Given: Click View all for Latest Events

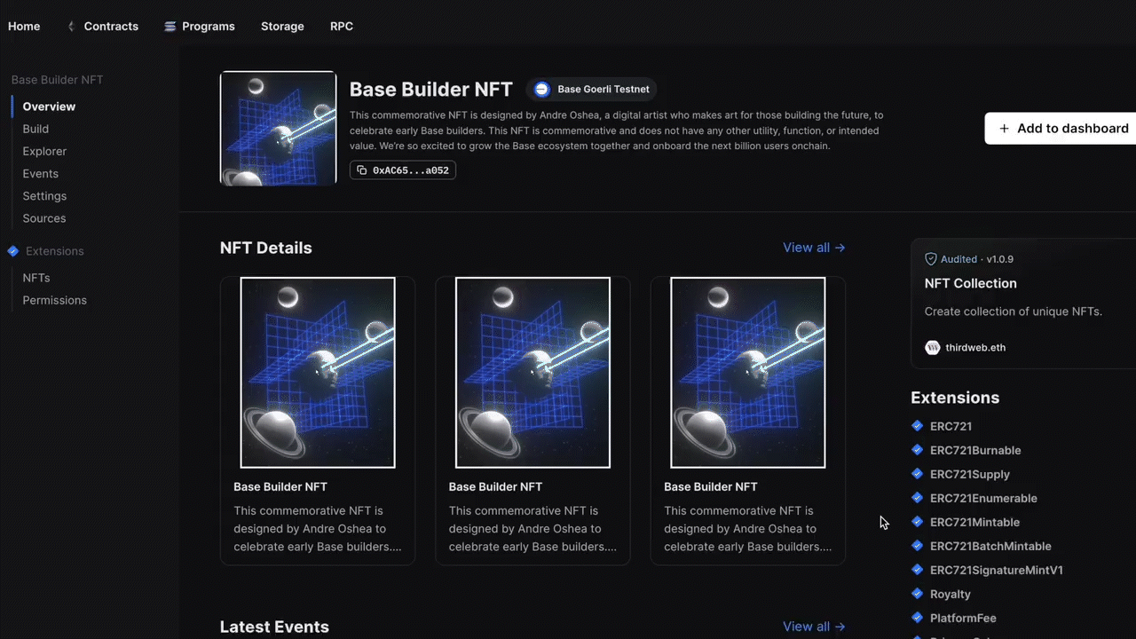Looking at the screenshot, I should click(814, 627).
